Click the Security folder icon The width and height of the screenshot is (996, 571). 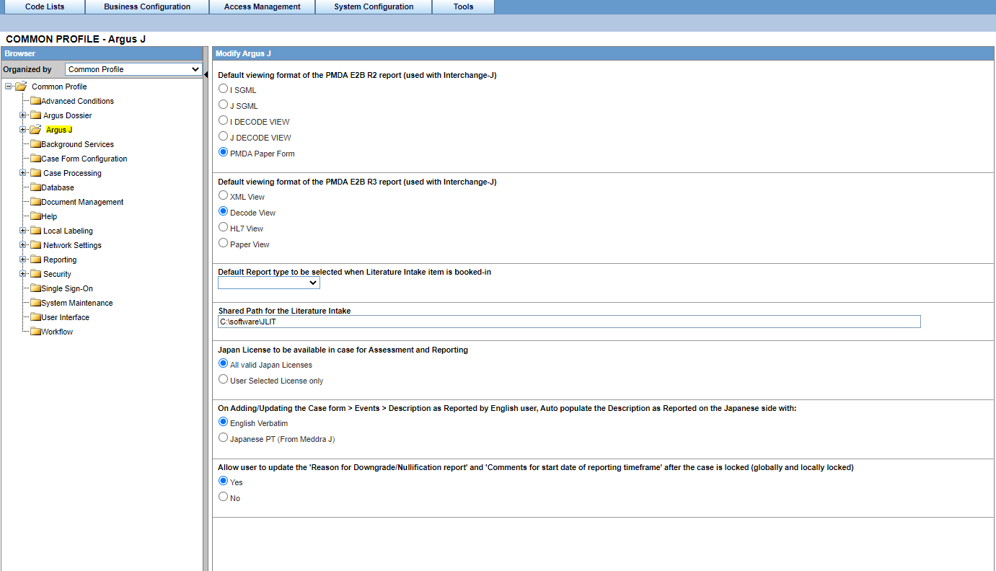[x=35, y=274]
